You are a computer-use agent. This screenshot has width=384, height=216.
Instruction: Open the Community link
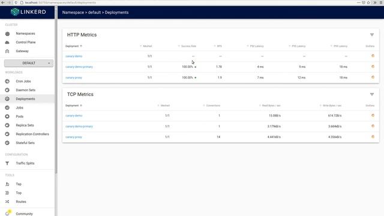coord(24,214)
